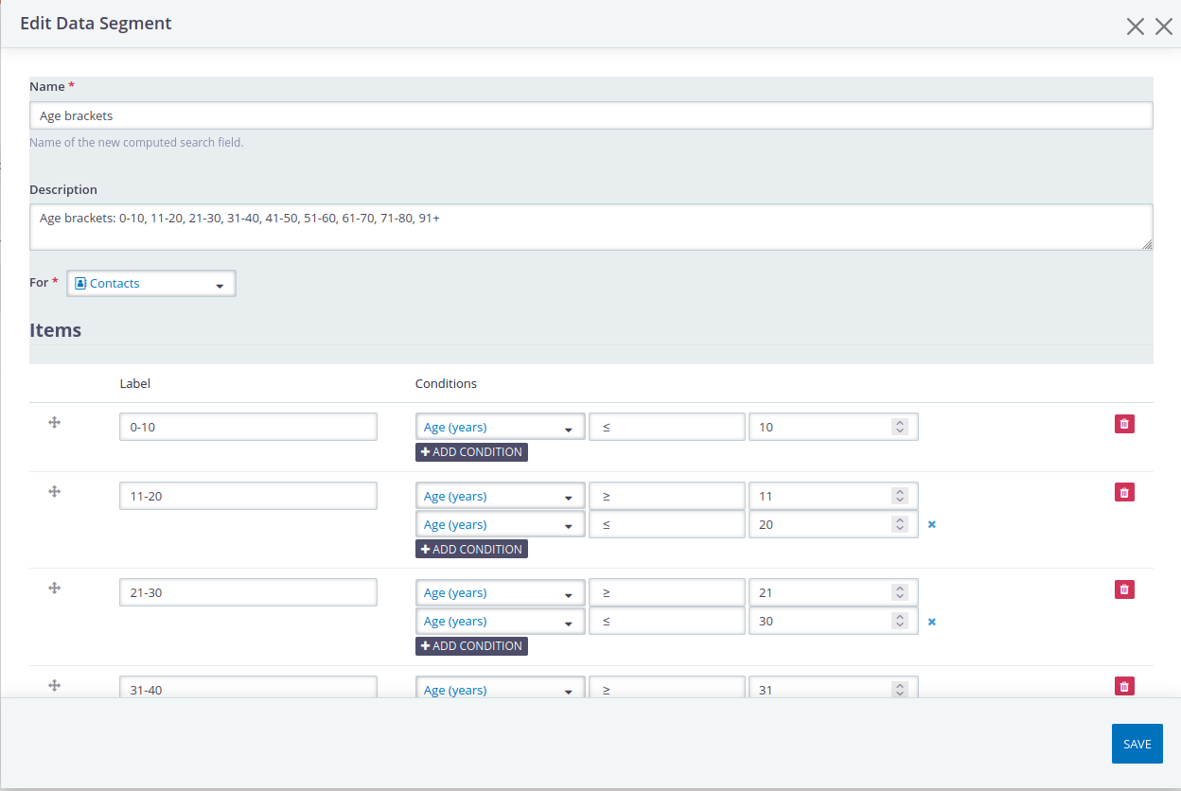Add a condition to the 0-10 bracket
1181x791 pixels.
471,451
